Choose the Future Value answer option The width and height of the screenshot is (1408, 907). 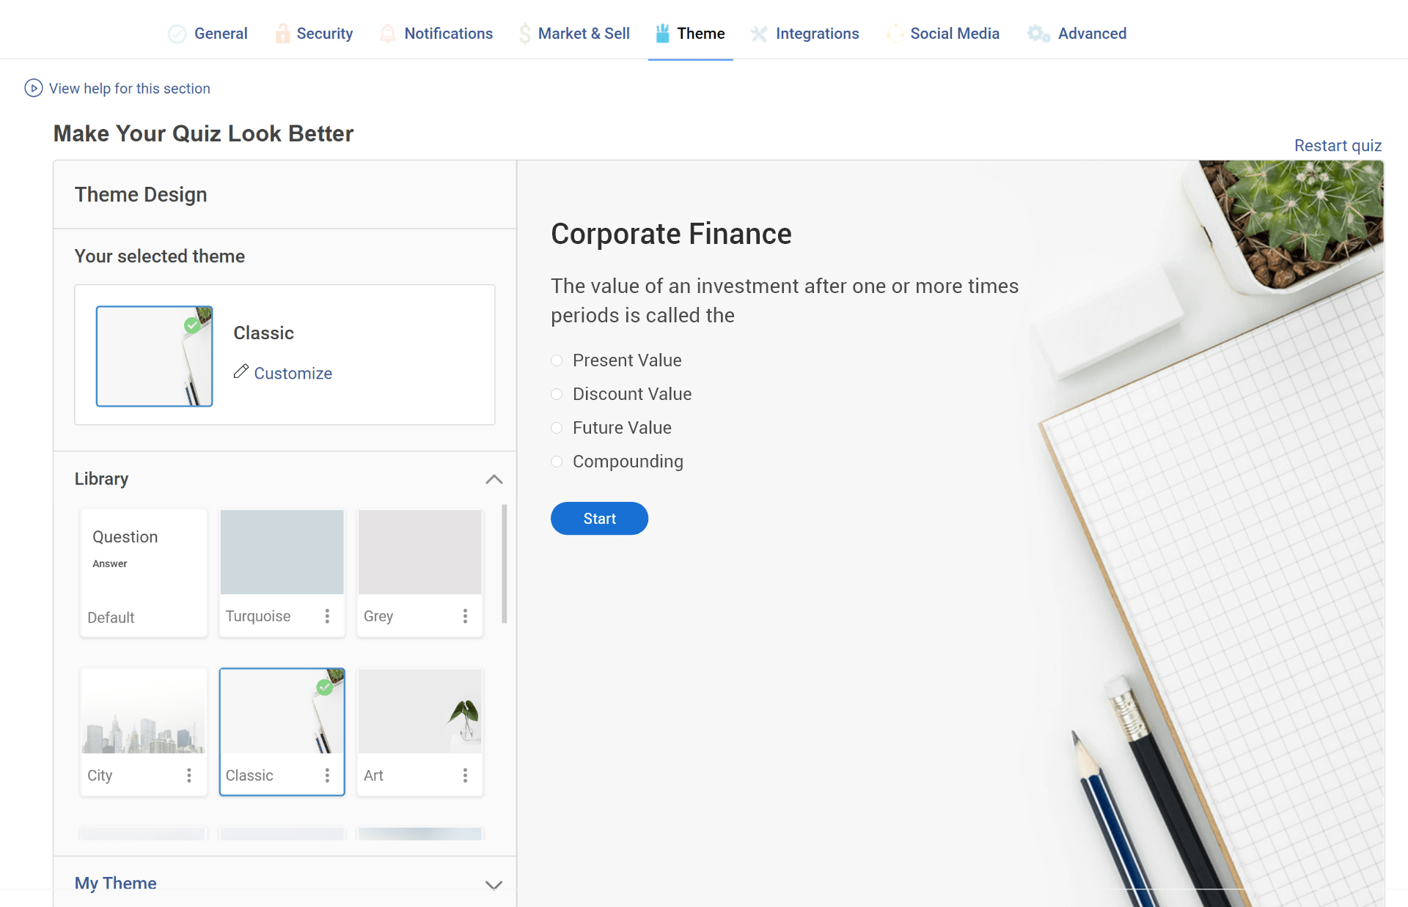(557, 428)
